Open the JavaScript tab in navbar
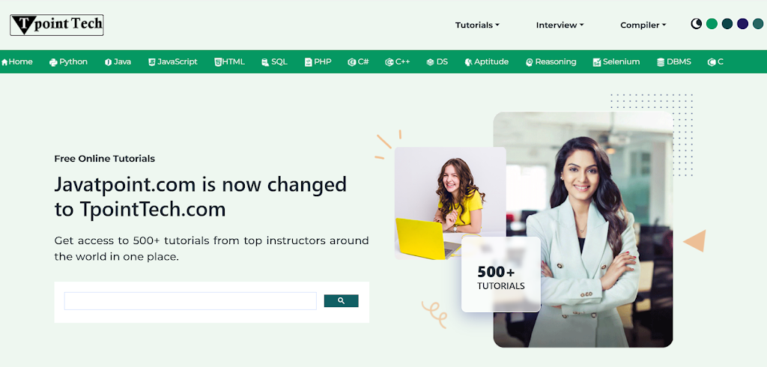767x367 pixels. pos(173,61)
